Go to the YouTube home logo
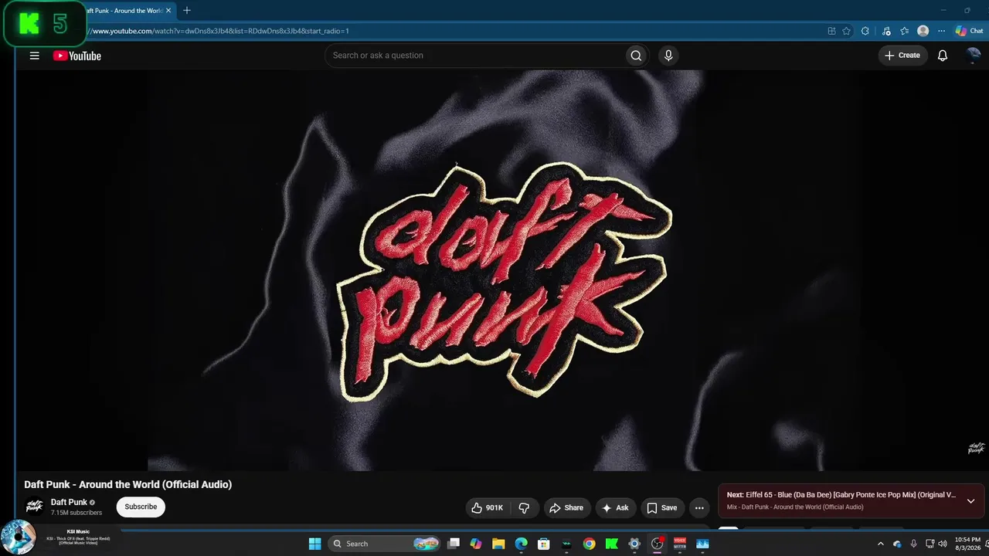This screenshot has height=556, width=989. pyautogui.click(x=77, y=56)
